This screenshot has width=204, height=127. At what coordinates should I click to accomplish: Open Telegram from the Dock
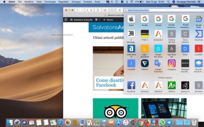click(169, 122)
